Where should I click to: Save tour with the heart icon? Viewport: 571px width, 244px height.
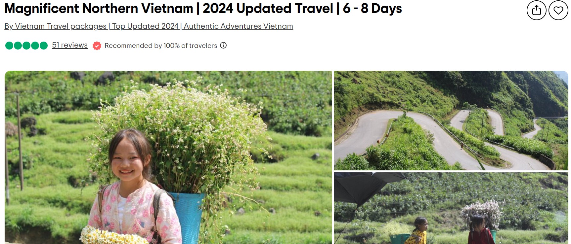click(558, 10)
